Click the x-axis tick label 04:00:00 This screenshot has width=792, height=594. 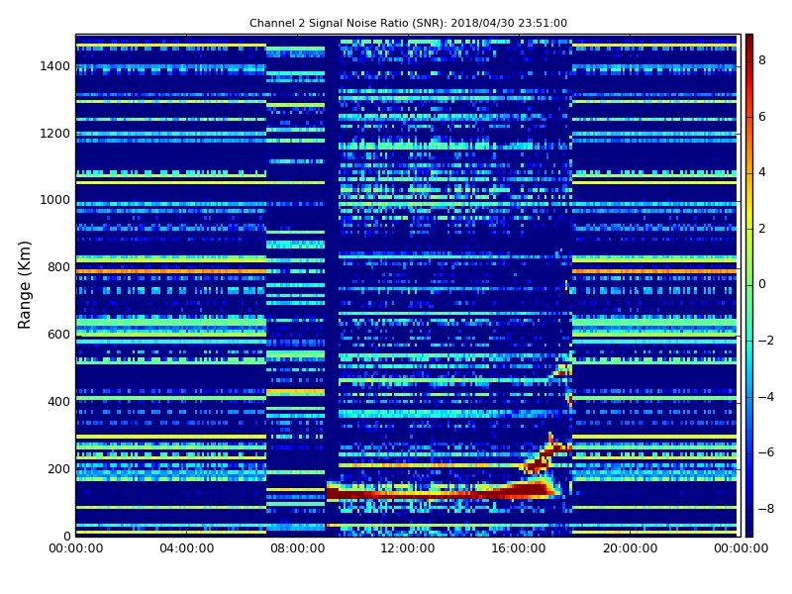pos(187,548)
